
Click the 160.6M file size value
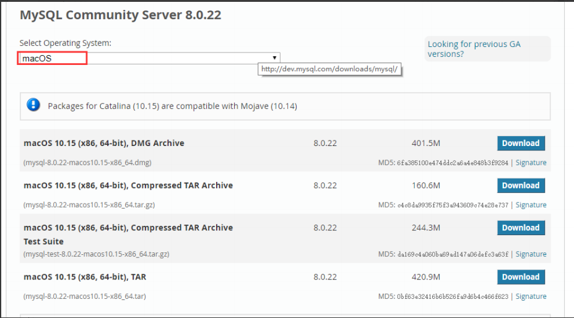click(426, 186)
